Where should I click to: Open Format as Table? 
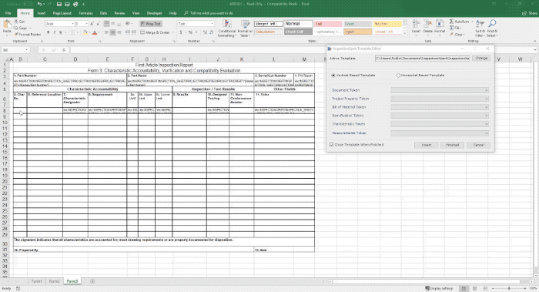tap(245, 29)
